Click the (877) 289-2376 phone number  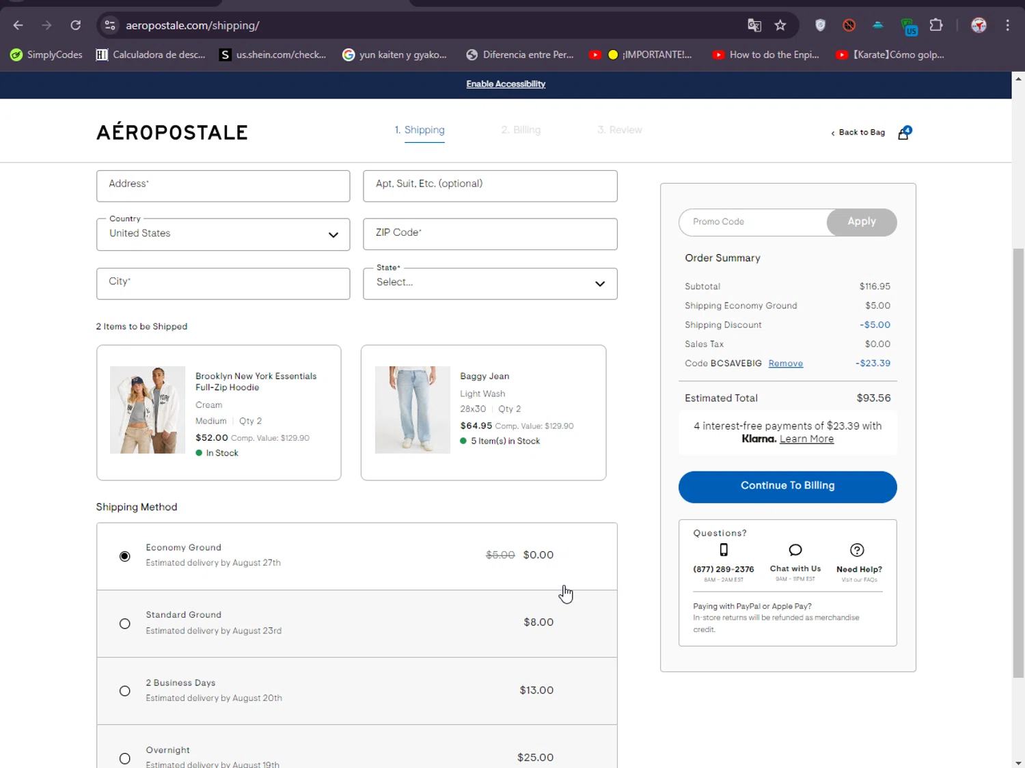coord(724,569)
